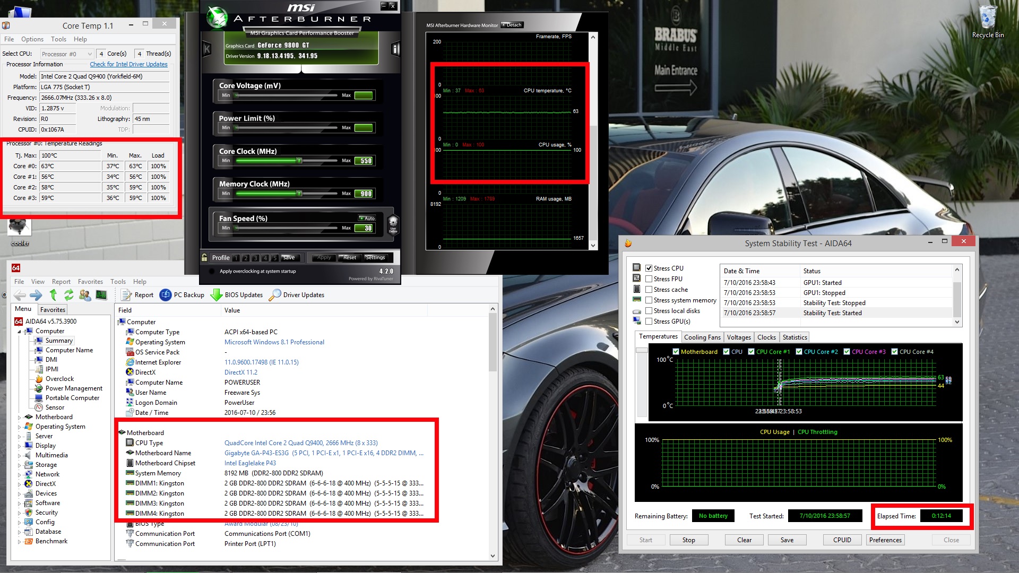
Task: Expand the Server tree node
Action: (20, 437)
